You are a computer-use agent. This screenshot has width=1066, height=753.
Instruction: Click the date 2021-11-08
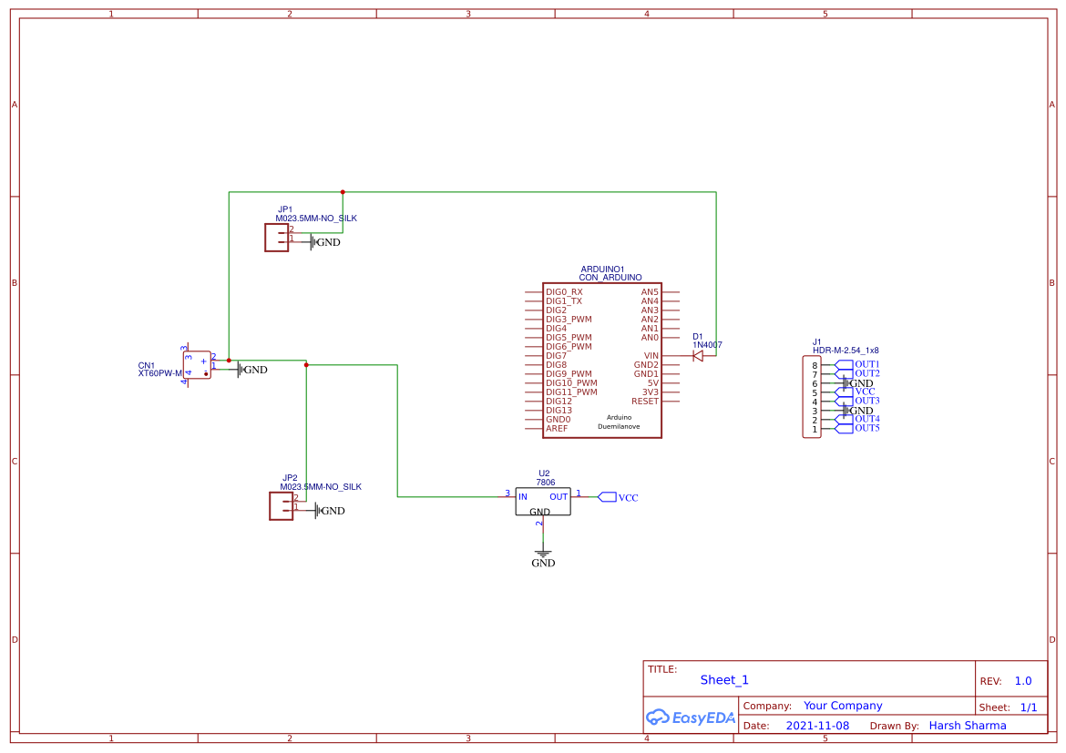[x=817, y=726]
